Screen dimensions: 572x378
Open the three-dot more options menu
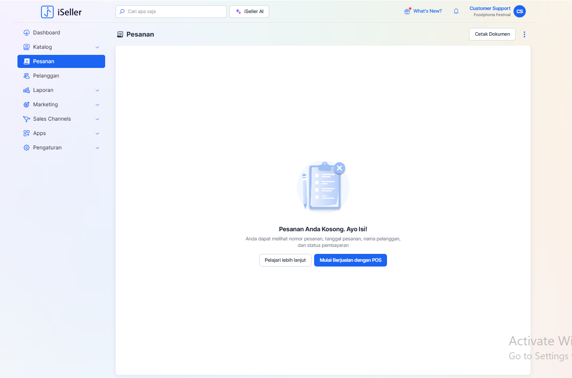tap(524, 34)
